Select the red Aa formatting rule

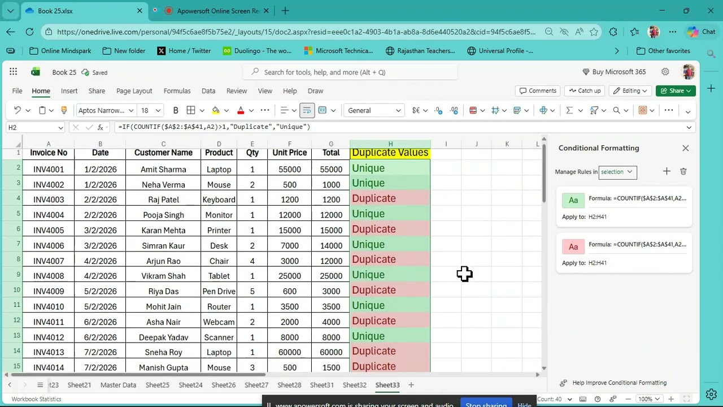pyautogui.click(x=624, y=253)
